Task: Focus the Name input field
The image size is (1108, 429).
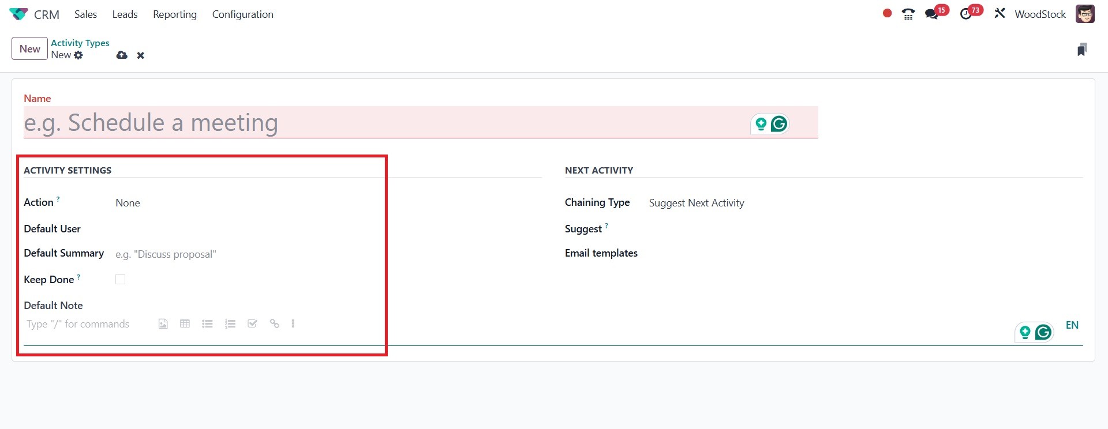Action: point(381,123)
